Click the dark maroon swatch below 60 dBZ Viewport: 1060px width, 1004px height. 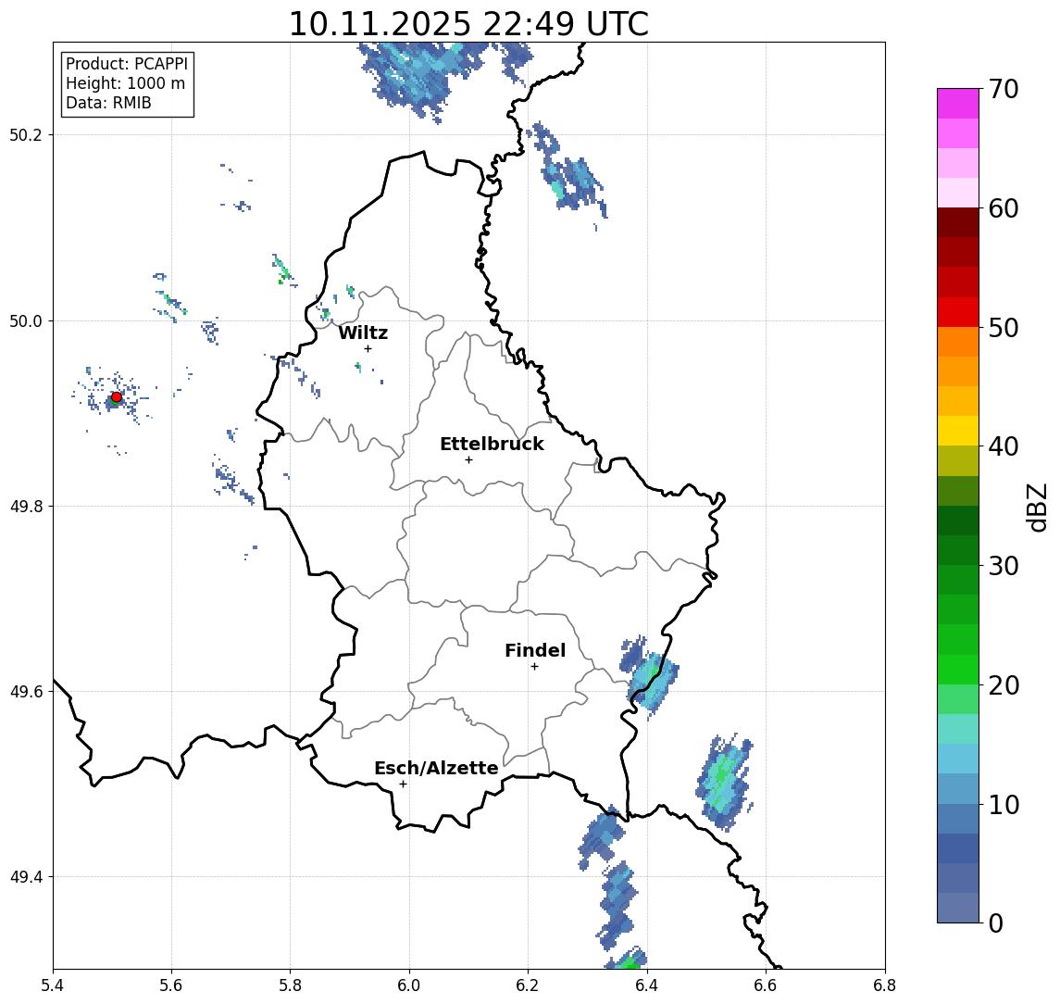point(958,222)
